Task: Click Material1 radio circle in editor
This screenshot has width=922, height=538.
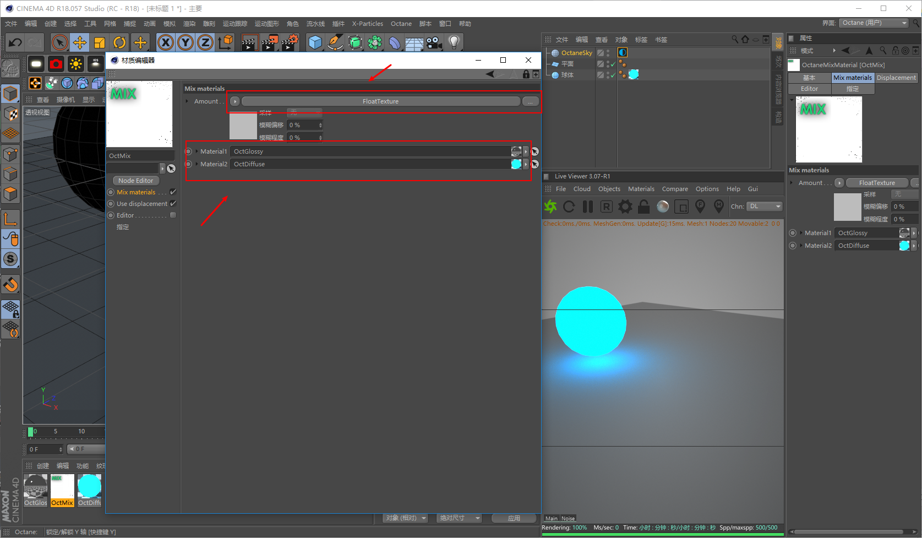Action: (x=189, y=151)
